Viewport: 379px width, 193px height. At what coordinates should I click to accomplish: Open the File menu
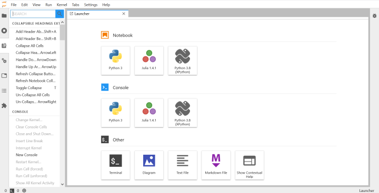tap(14, 5)
